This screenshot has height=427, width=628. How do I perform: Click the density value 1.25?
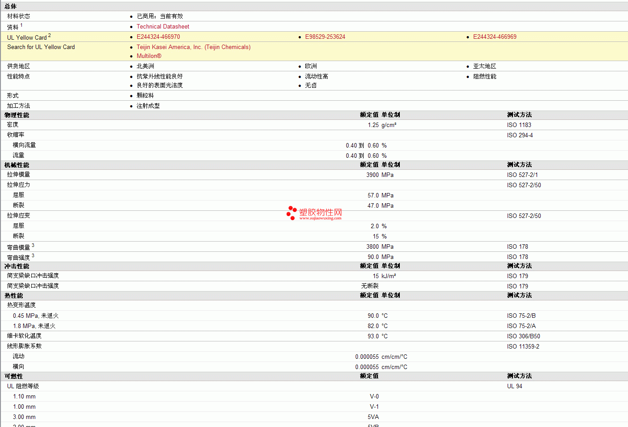(x=373, y=125)
